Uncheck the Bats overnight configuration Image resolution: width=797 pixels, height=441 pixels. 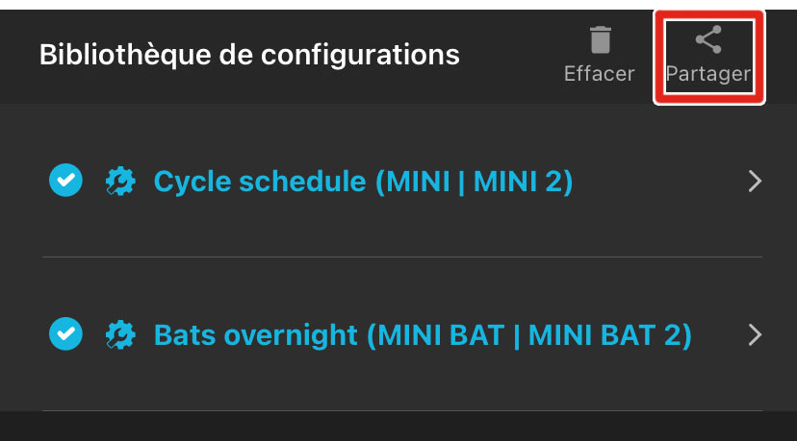[64, 334]
